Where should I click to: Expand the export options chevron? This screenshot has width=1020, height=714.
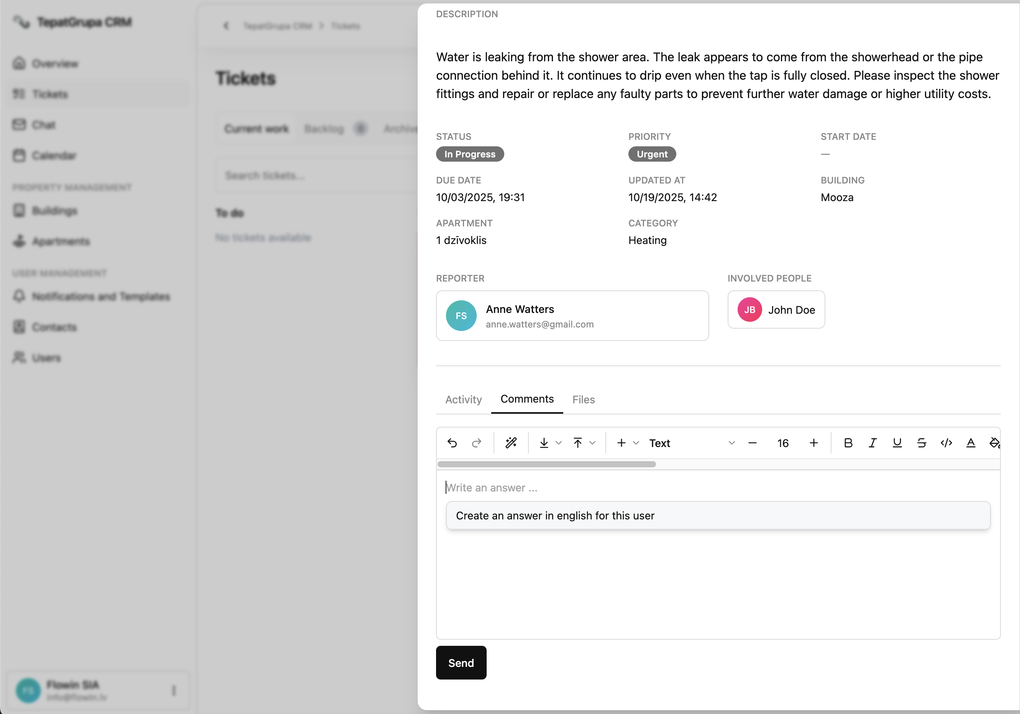(593, 443)
